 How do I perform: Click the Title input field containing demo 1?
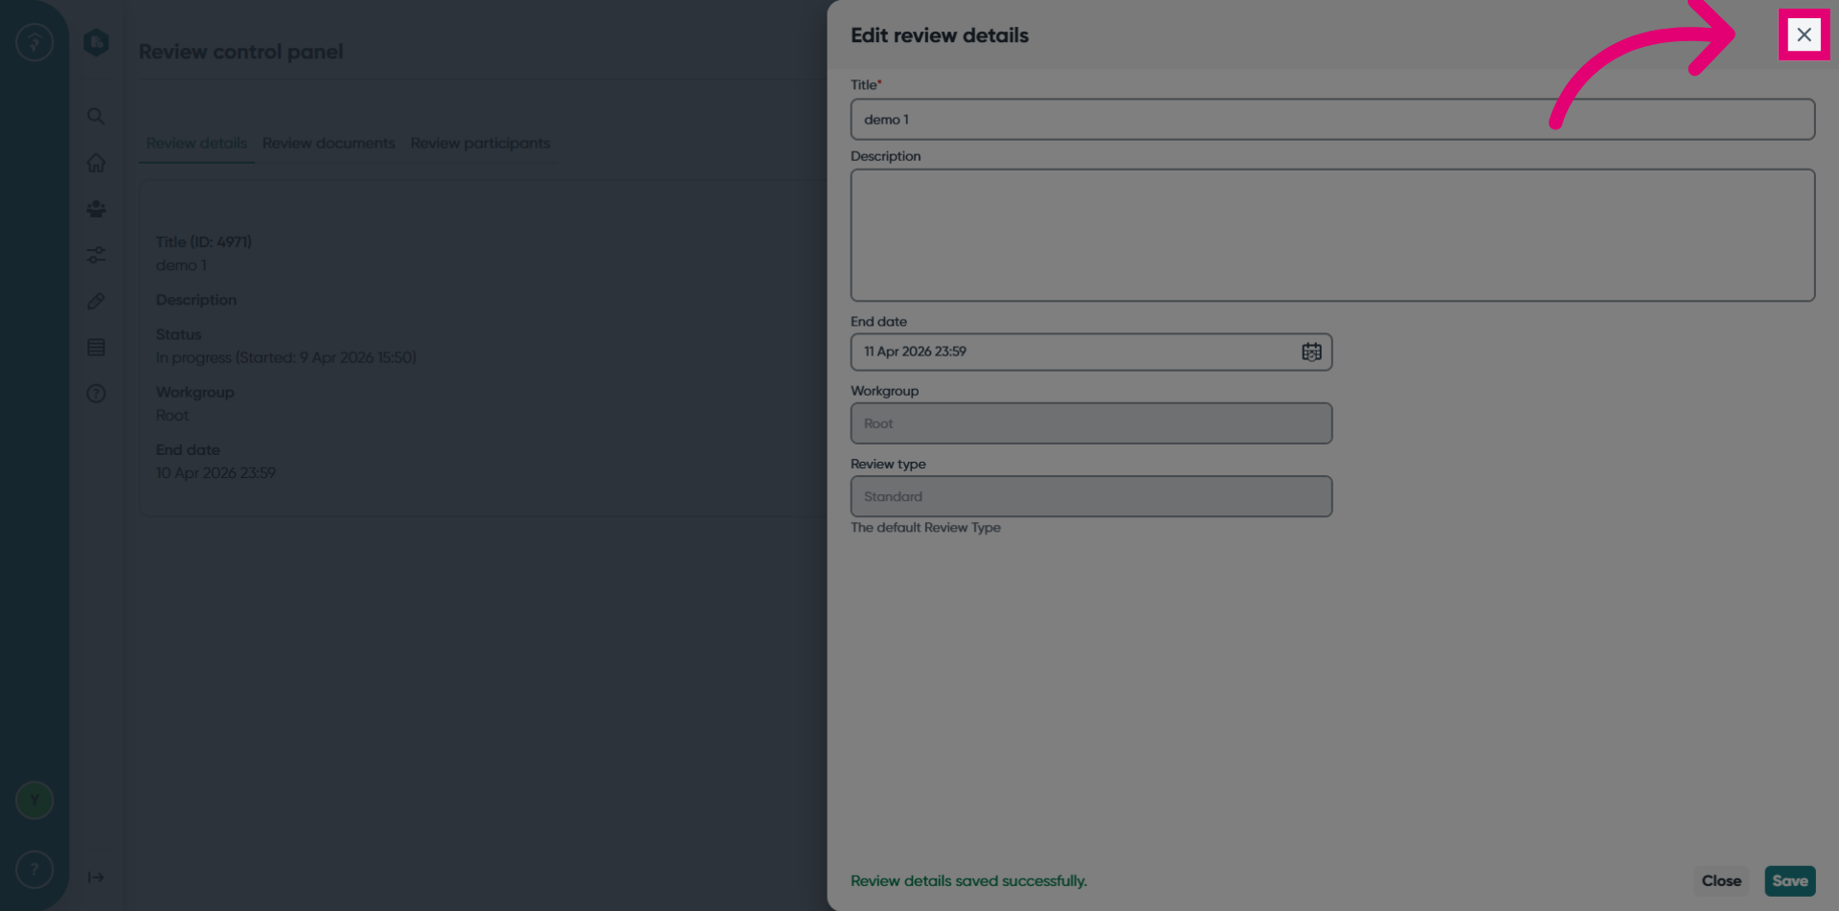1332,120
